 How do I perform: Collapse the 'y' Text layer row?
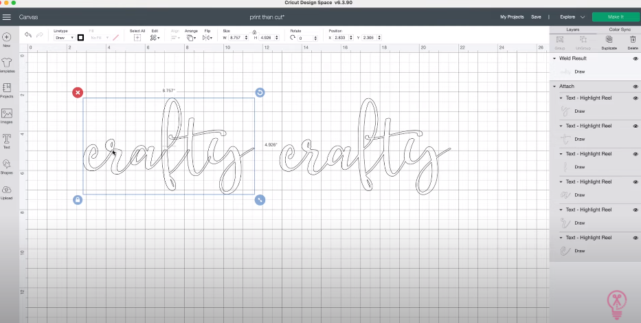pos(561,98)
